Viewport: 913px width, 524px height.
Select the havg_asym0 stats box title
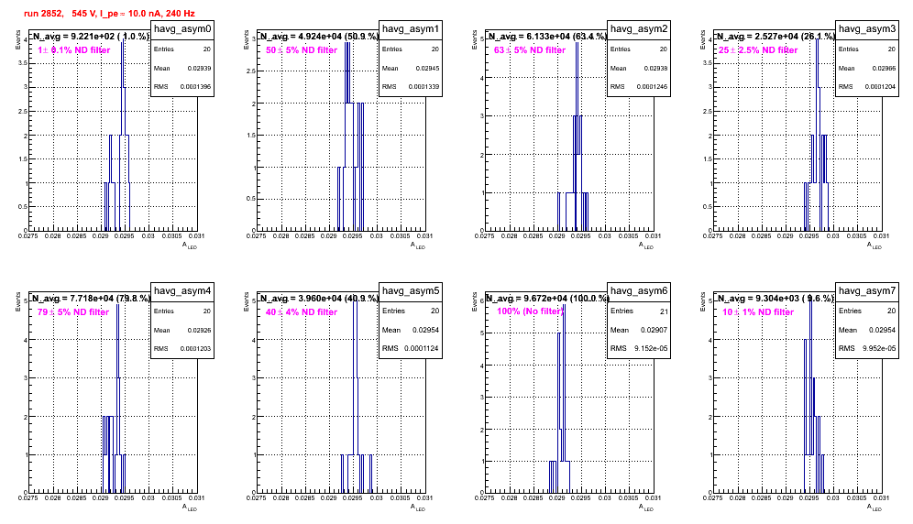[x=182, y=29]
